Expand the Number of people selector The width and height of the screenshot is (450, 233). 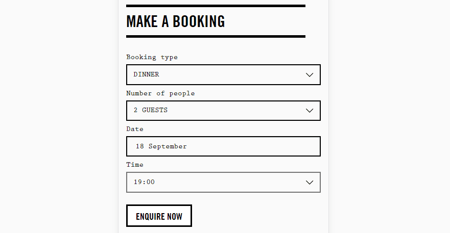coord(223,111)
